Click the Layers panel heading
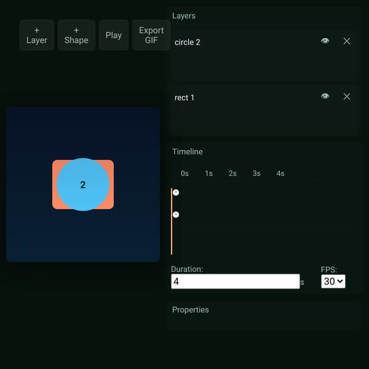 (184, 16)
